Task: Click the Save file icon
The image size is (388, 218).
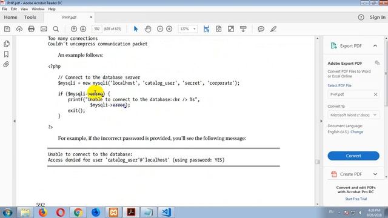Action: 7,29
